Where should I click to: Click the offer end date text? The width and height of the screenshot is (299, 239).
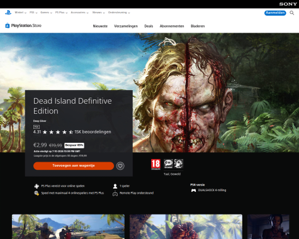click(57, 151)
